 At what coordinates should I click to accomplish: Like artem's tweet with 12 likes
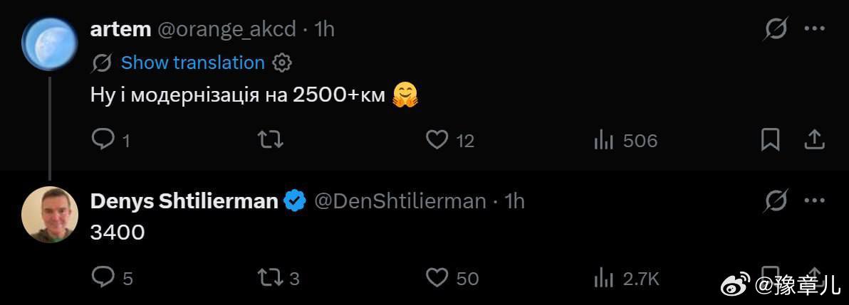pos(437,140)
